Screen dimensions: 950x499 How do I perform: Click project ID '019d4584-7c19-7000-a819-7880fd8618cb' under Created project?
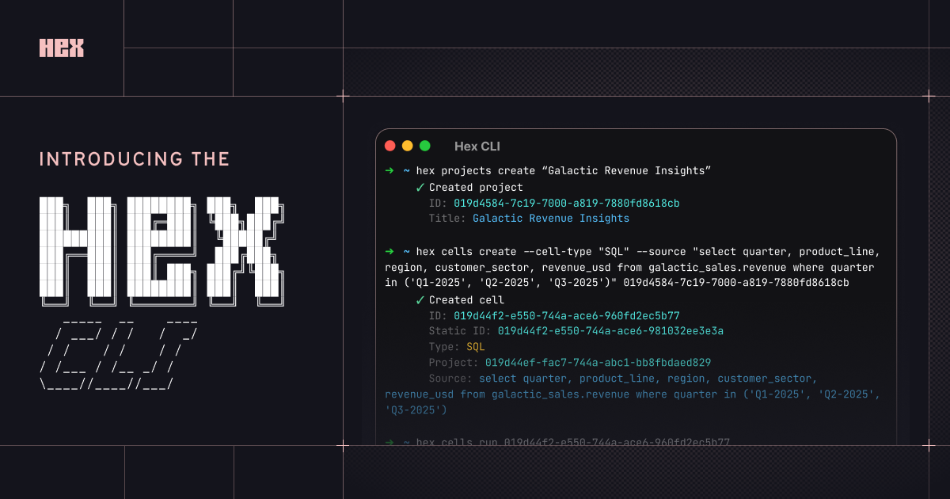point(567,203)
